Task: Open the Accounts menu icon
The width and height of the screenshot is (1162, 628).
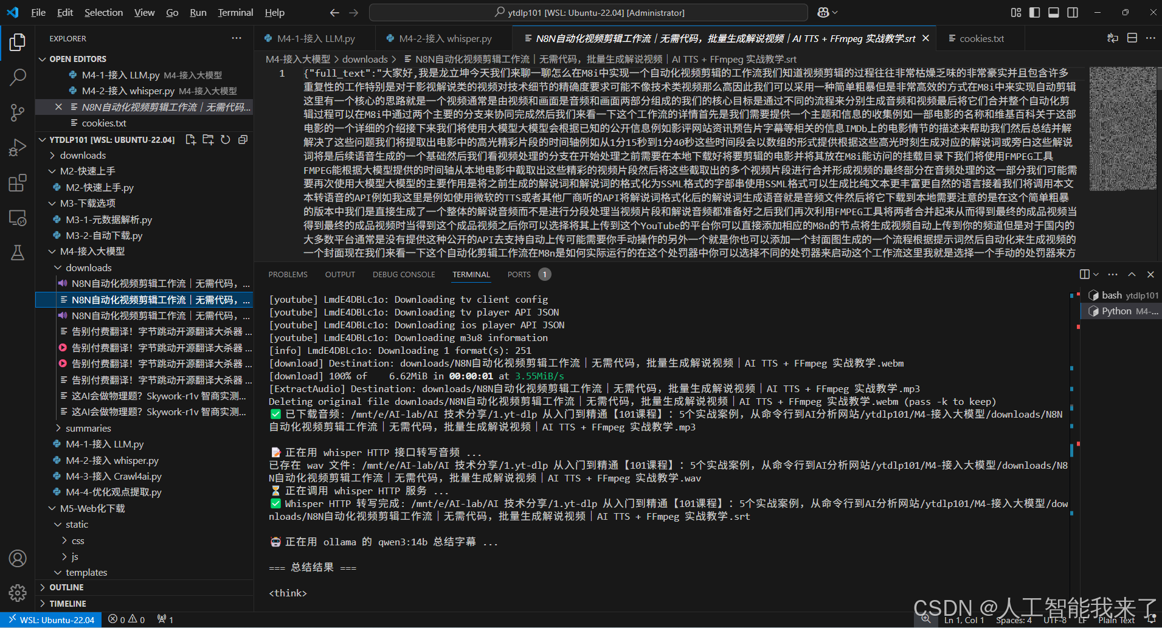Action: click(x=18, y=558)
